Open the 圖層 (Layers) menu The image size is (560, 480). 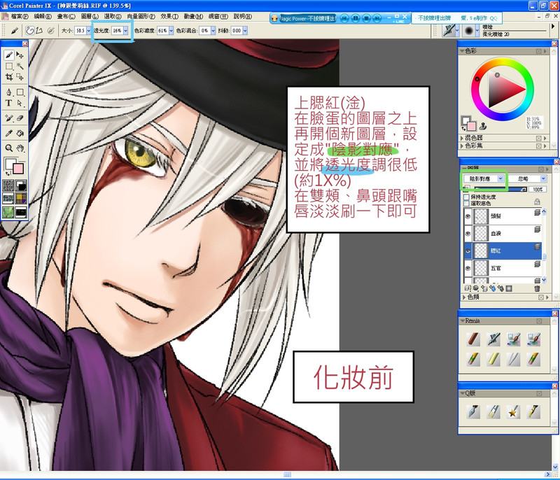pyautogui.click(x=90, y=16)
